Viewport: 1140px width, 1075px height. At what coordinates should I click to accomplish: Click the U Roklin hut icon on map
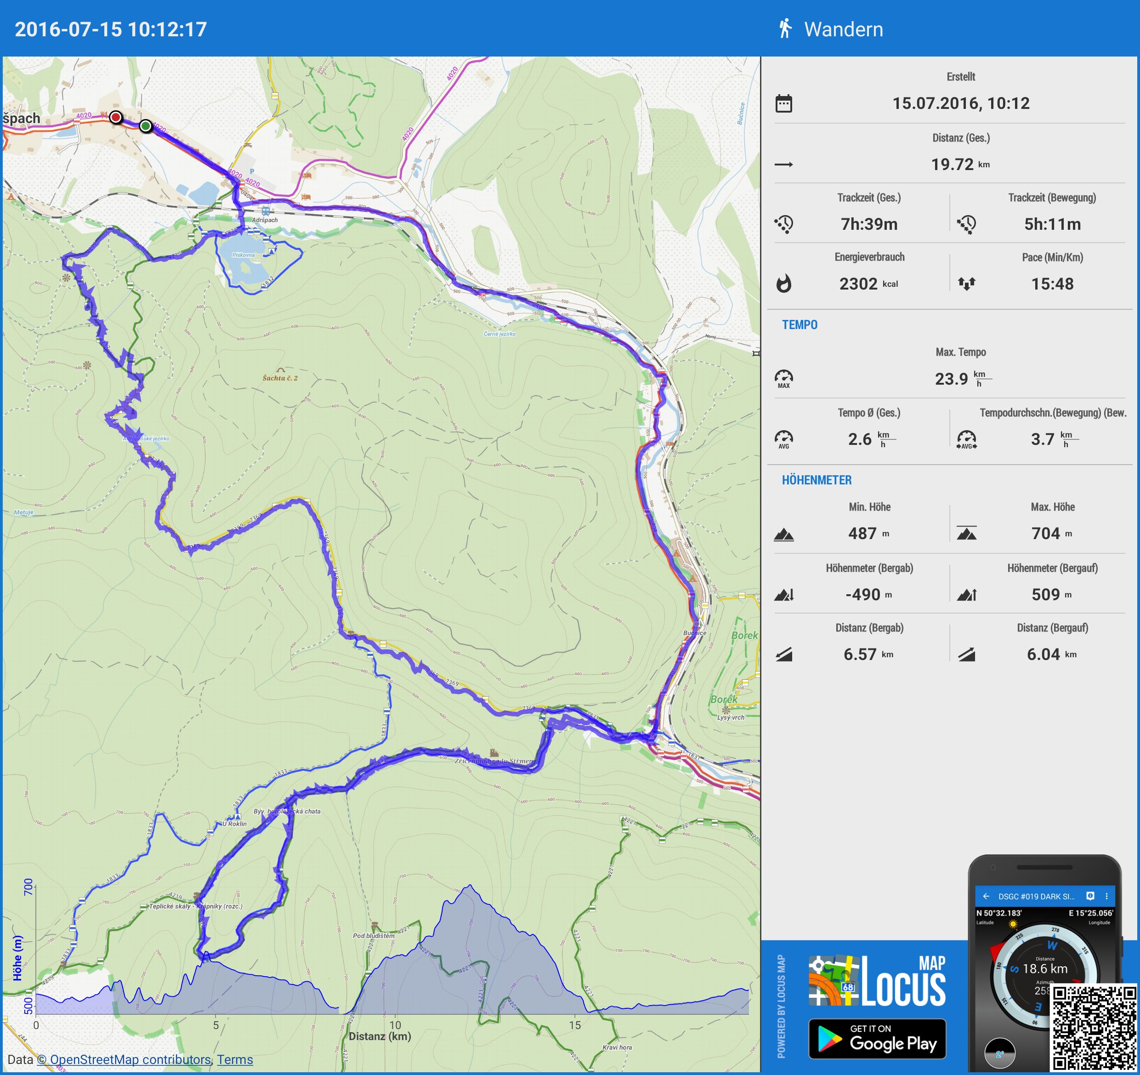[x=238, y=816]
